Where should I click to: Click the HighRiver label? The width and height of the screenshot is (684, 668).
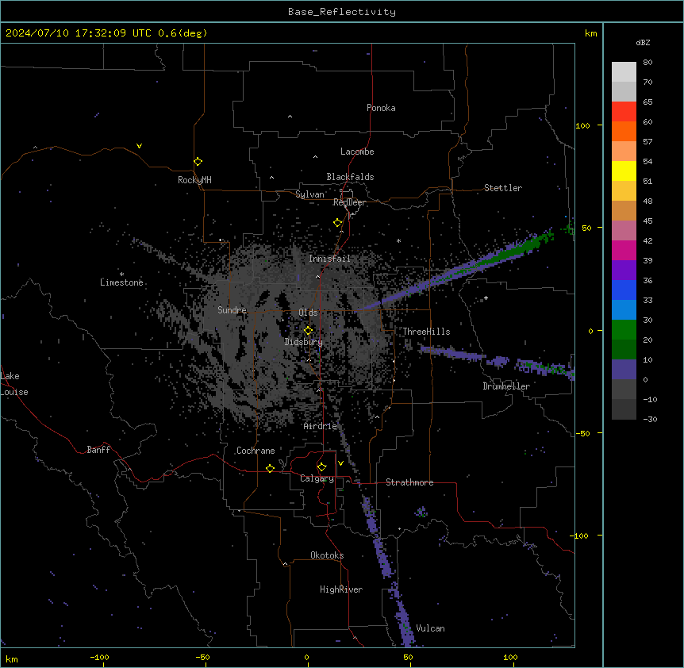tap(341, 589)
